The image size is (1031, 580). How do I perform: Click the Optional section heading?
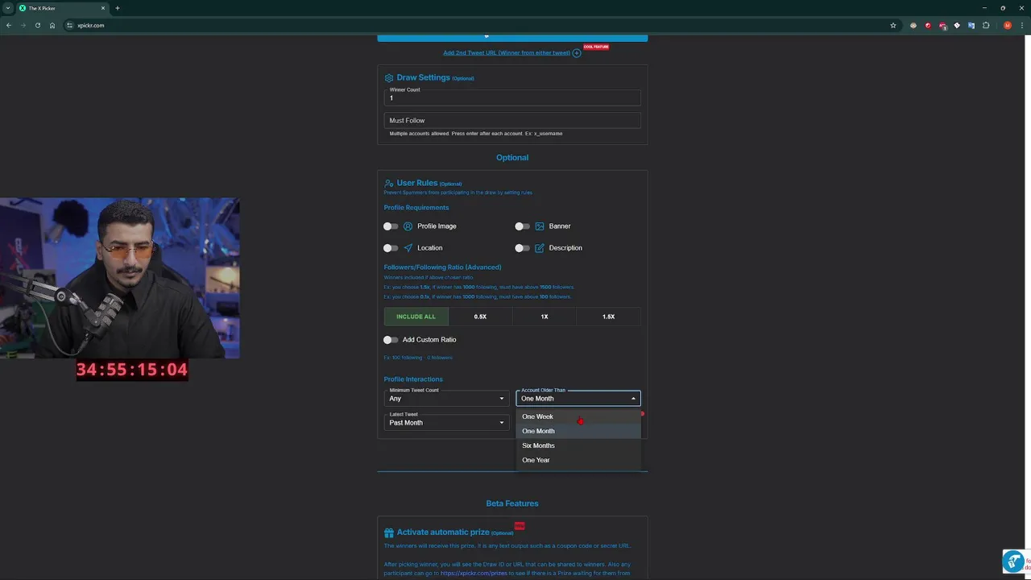pyautogui.click(x=512, y=158)
